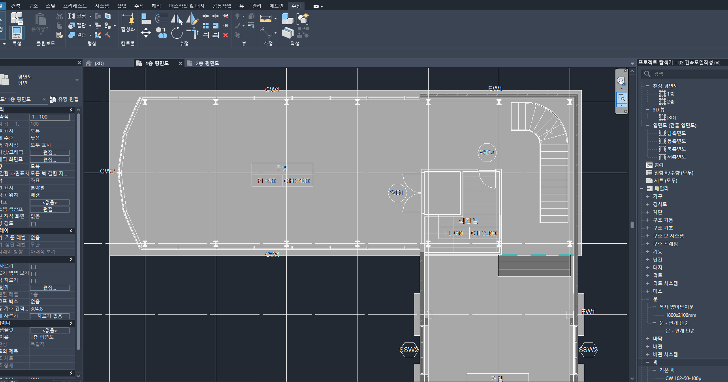Click the 유형 편집 (Edit Type) button
Screen dimensions: 728x382
[64, 99]
